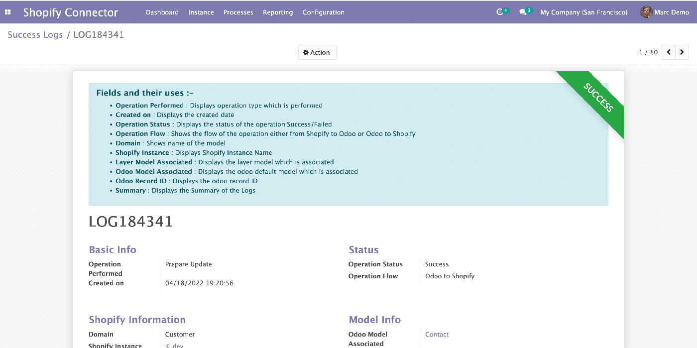Click the Status section heading
Image resolution: width=697 pixels, height=348 pixels.
coord(364,250)
